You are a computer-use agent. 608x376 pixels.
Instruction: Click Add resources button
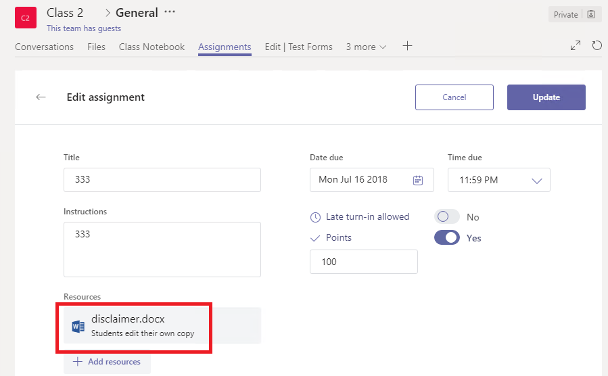pyautogui.click(x=107, y=362)
